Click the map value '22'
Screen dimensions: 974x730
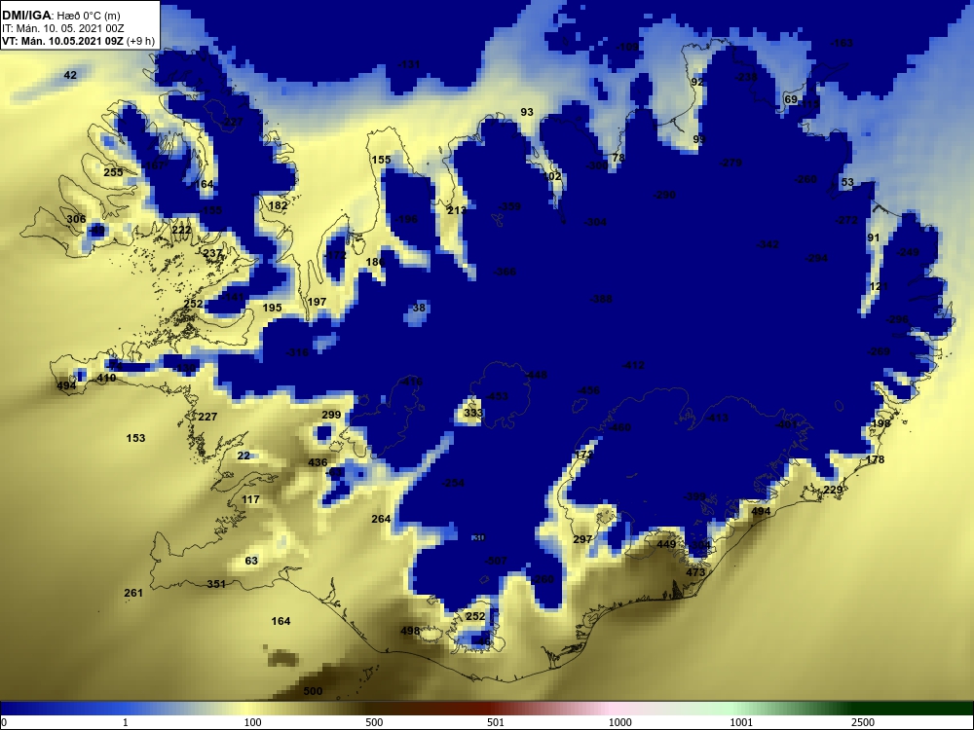coord(243,456)
